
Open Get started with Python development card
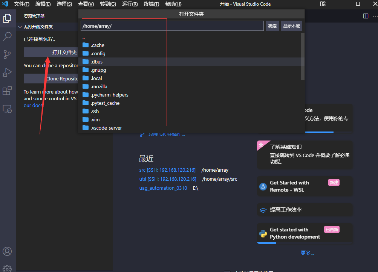tap(305, 233)
